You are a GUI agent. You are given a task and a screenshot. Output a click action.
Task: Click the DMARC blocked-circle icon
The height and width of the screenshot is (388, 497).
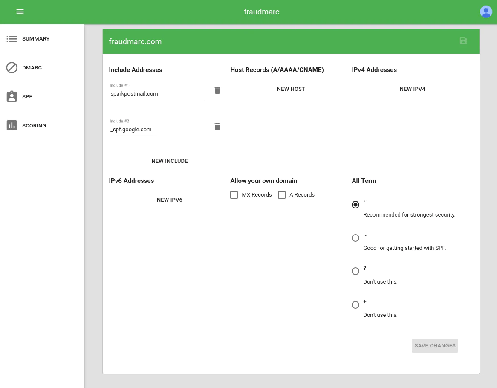point(12,68)
